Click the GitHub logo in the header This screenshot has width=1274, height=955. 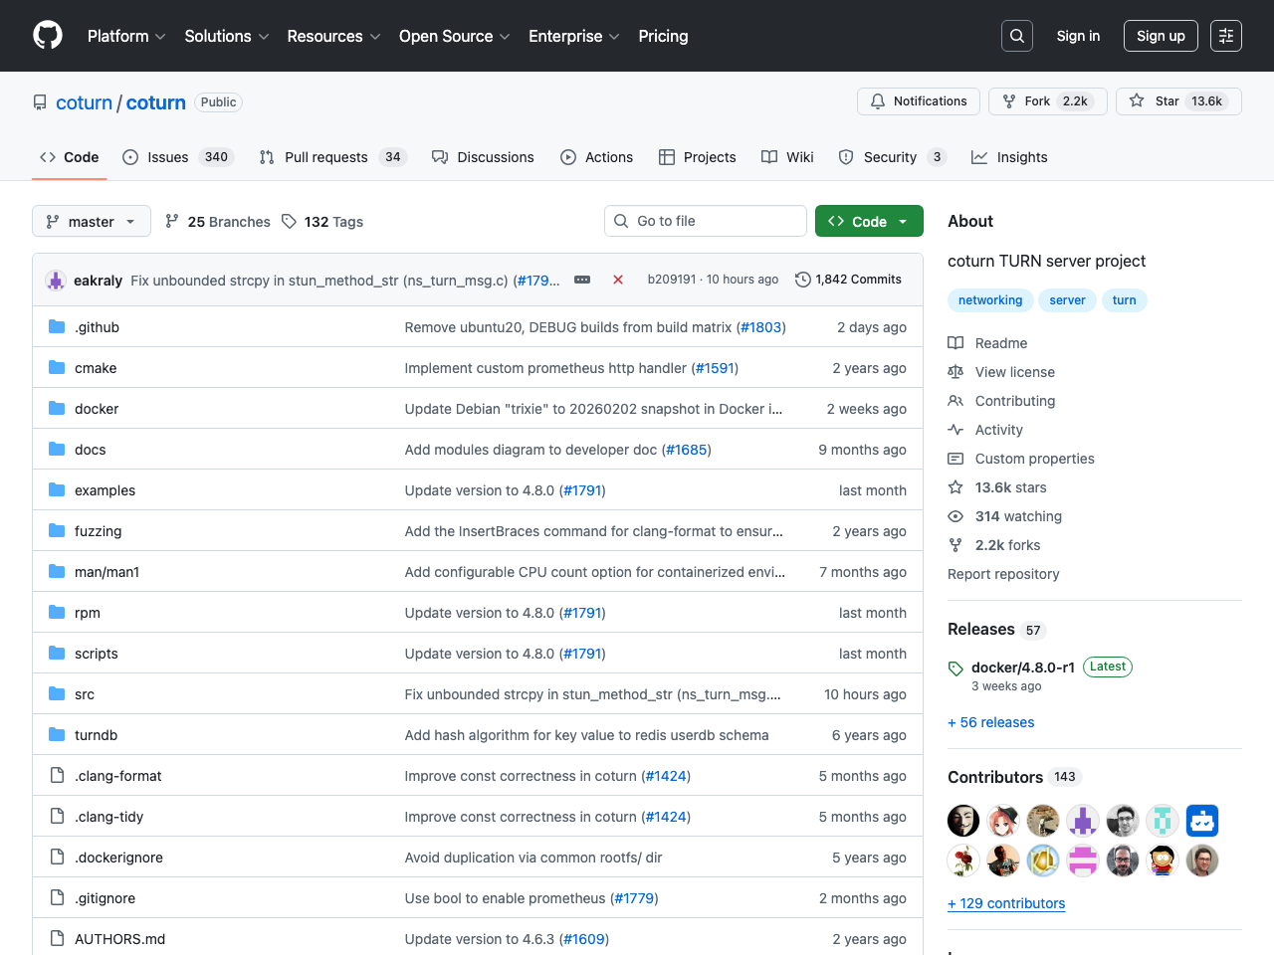point(47,36)
